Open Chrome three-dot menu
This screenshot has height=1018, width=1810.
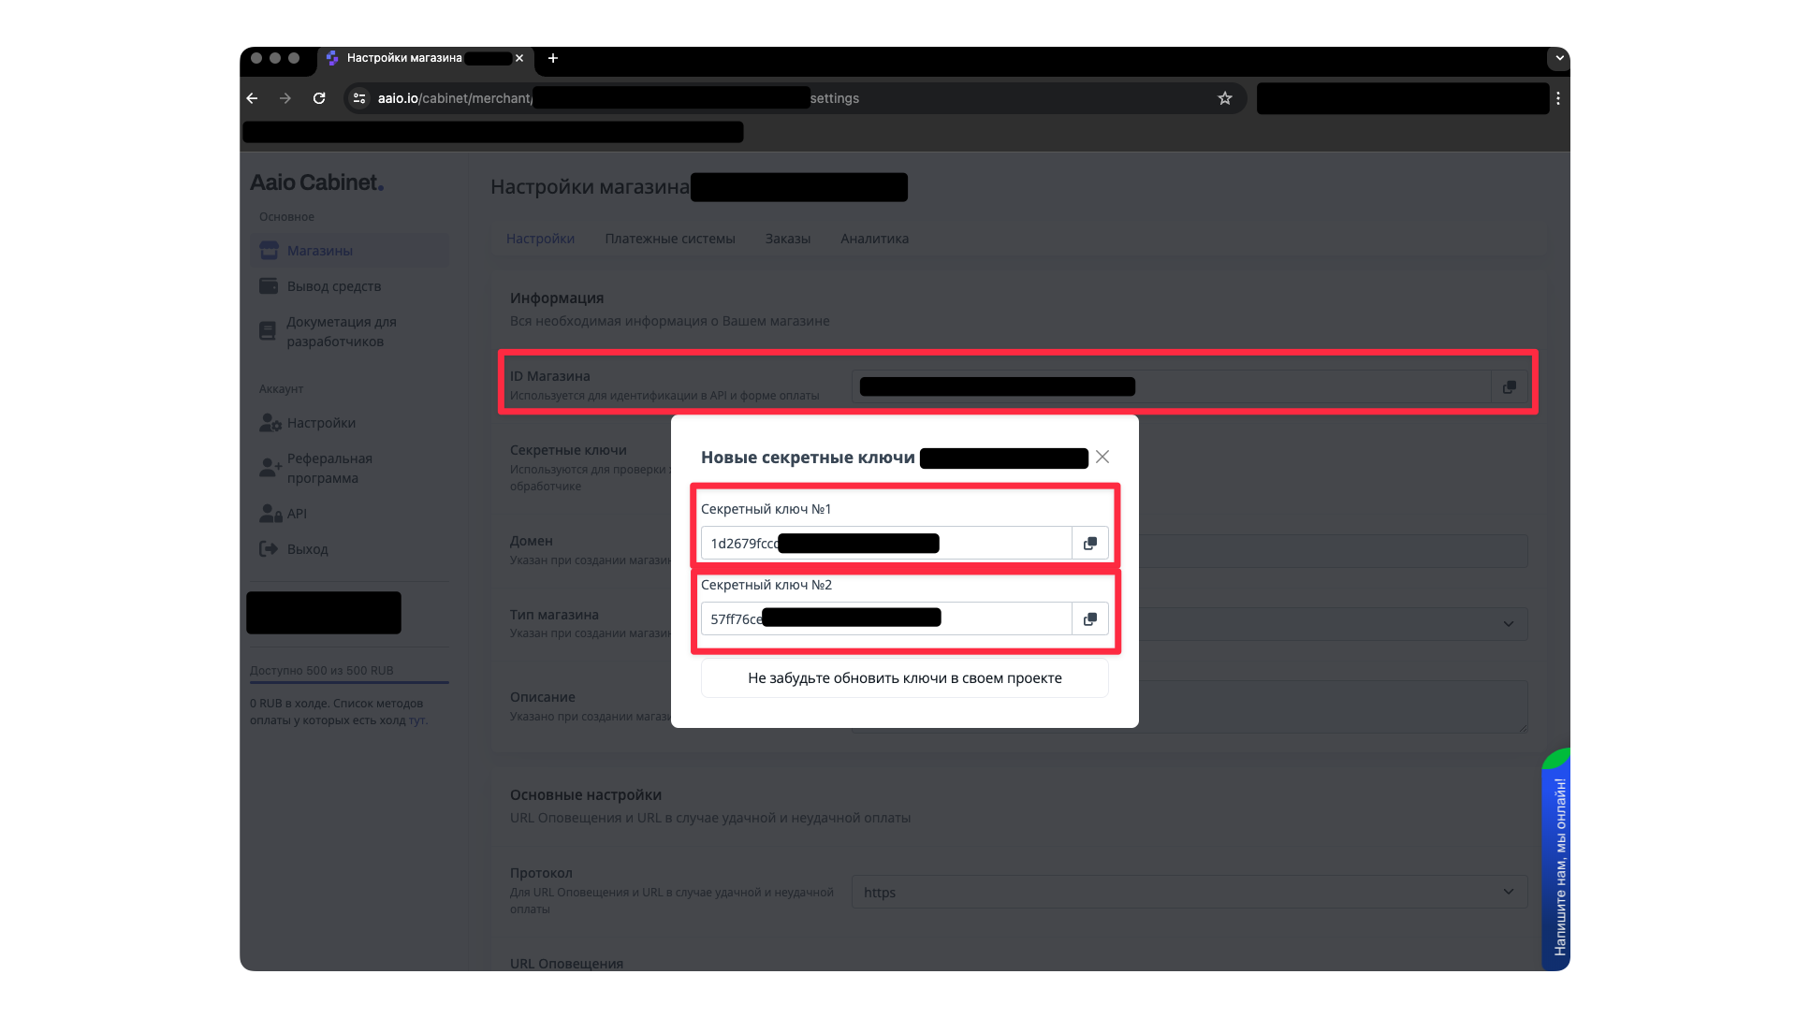(x=1557, y=98)
